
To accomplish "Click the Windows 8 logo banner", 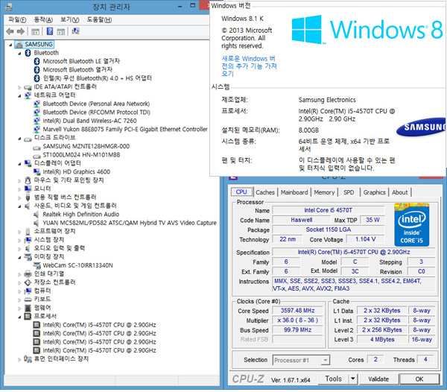I will click(x=367, y=30).
